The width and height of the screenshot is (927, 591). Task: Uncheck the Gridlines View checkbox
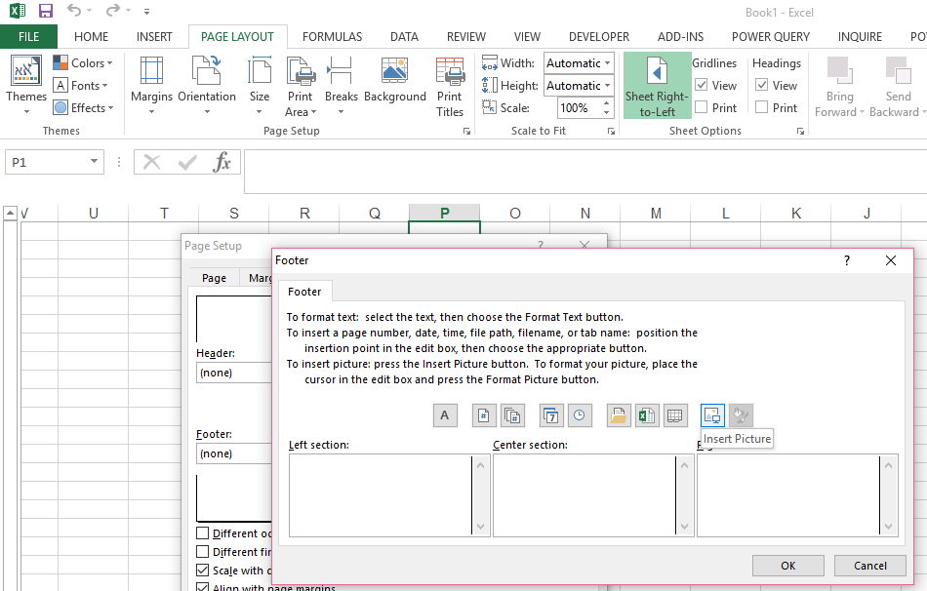(x=702, y=86)
